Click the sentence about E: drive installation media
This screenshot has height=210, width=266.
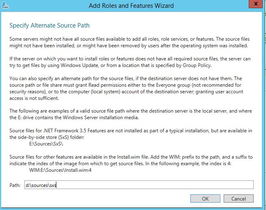(x=131, y=114)
